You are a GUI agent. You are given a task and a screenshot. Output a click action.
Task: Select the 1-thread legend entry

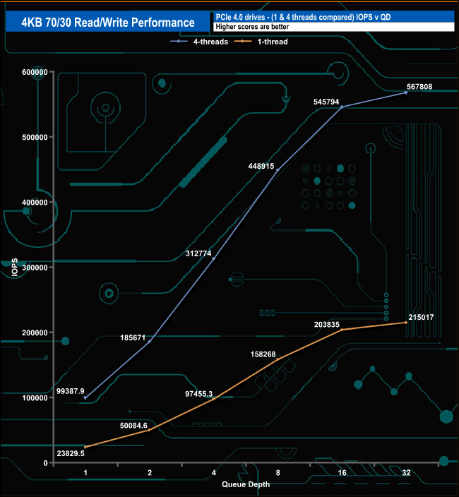click(261, 42)
